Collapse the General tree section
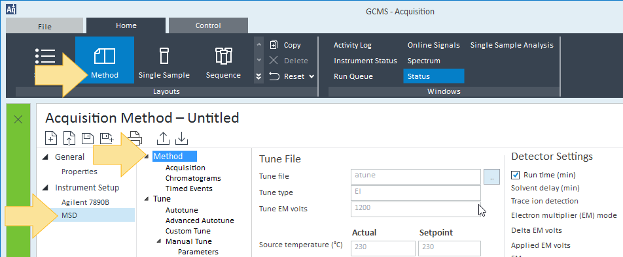This screenshot has width=623, height=257. (46, 157)
